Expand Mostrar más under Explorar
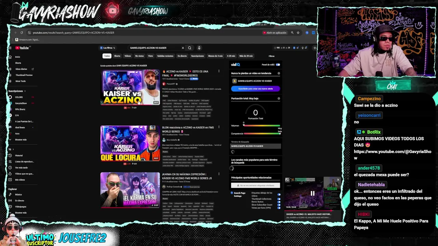The image size is (438, 246). click(x=21, y=213)
